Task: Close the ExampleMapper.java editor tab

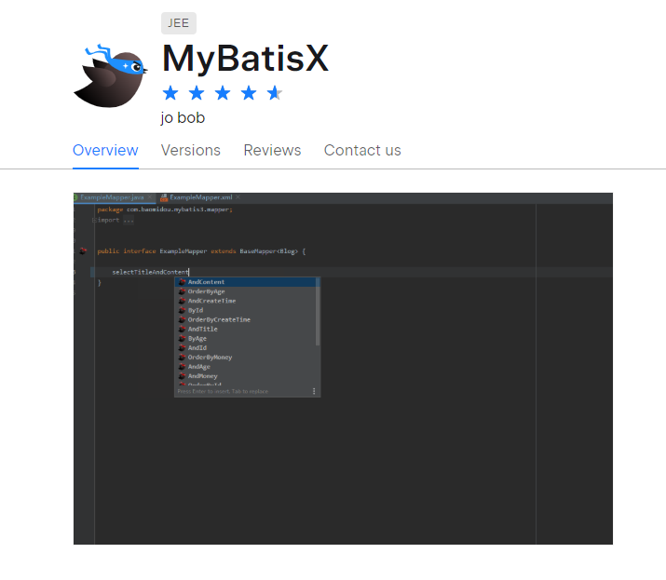Action: pyautogui.click(x=150, y=197)
